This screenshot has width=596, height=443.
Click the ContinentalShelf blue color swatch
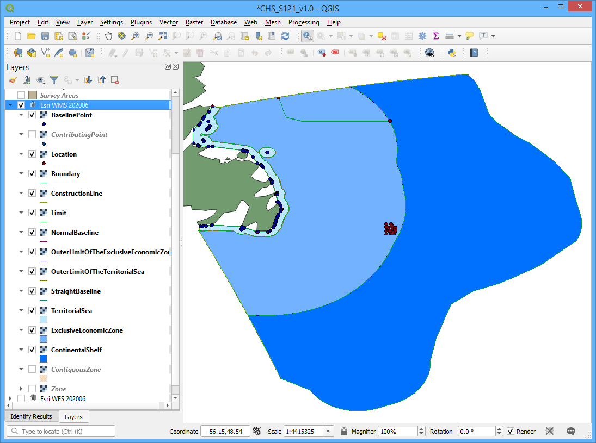tap(44, 359)
